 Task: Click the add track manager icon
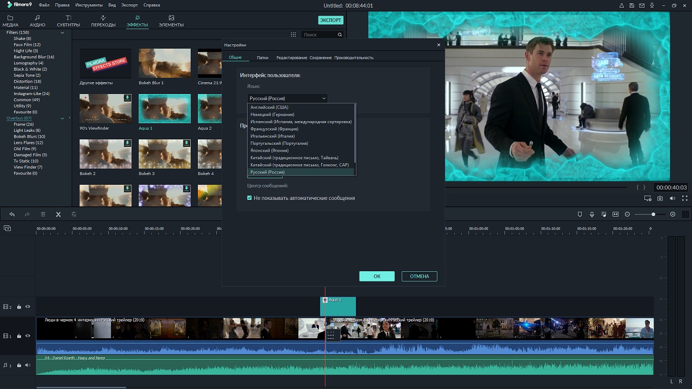(7, 229)
